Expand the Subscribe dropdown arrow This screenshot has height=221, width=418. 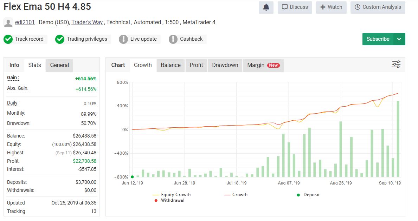[x=399, y=39]
